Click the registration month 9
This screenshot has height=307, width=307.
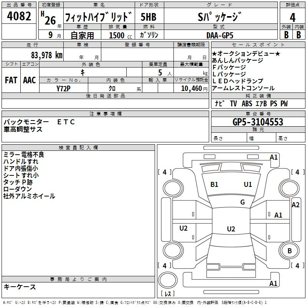[51, 35]
